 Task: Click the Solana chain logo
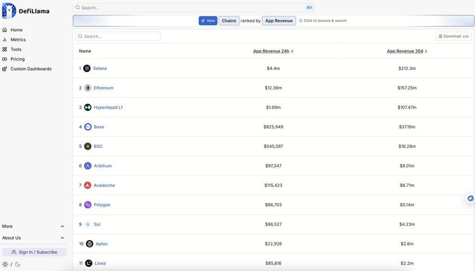tap(87, 68)
